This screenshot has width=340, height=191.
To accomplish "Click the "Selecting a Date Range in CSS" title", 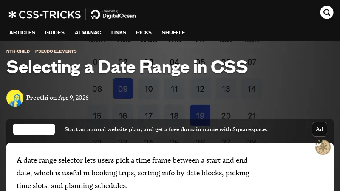I will point(127,67).
